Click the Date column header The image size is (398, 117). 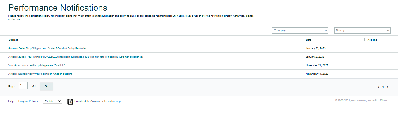(309, 40)
